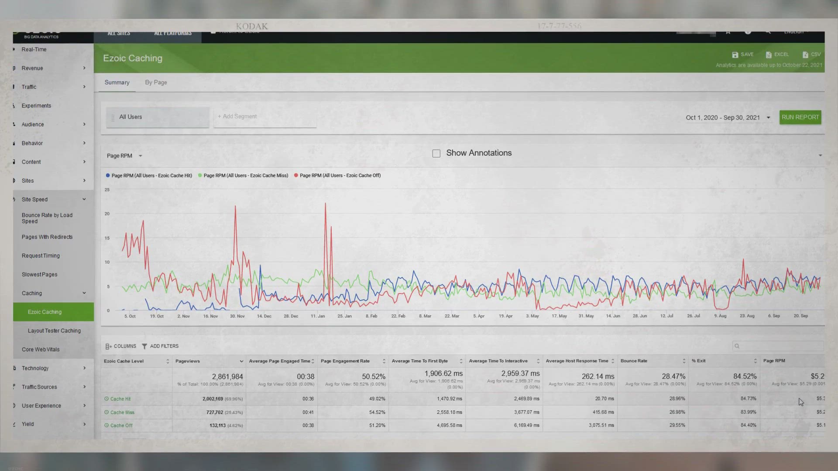Open Core Web Vitals in sidebar
This screenshot has width=838, height=471.
41,350
